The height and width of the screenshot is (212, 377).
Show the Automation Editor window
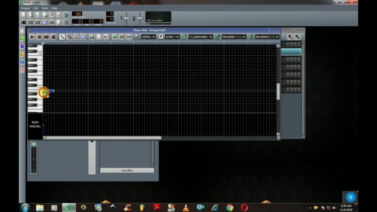point(45,22)
